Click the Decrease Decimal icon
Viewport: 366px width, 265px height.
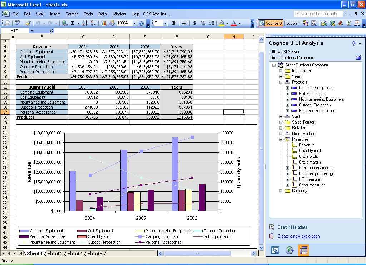(x=211, y=23)
